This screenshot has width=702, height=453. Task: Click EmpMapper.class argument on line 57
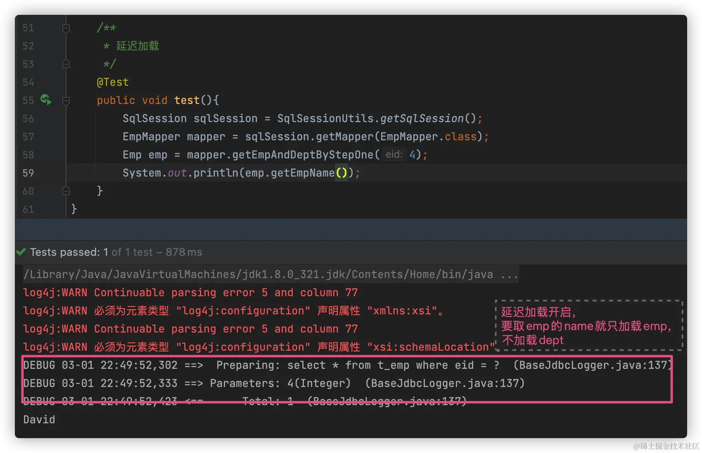[429, 137]
